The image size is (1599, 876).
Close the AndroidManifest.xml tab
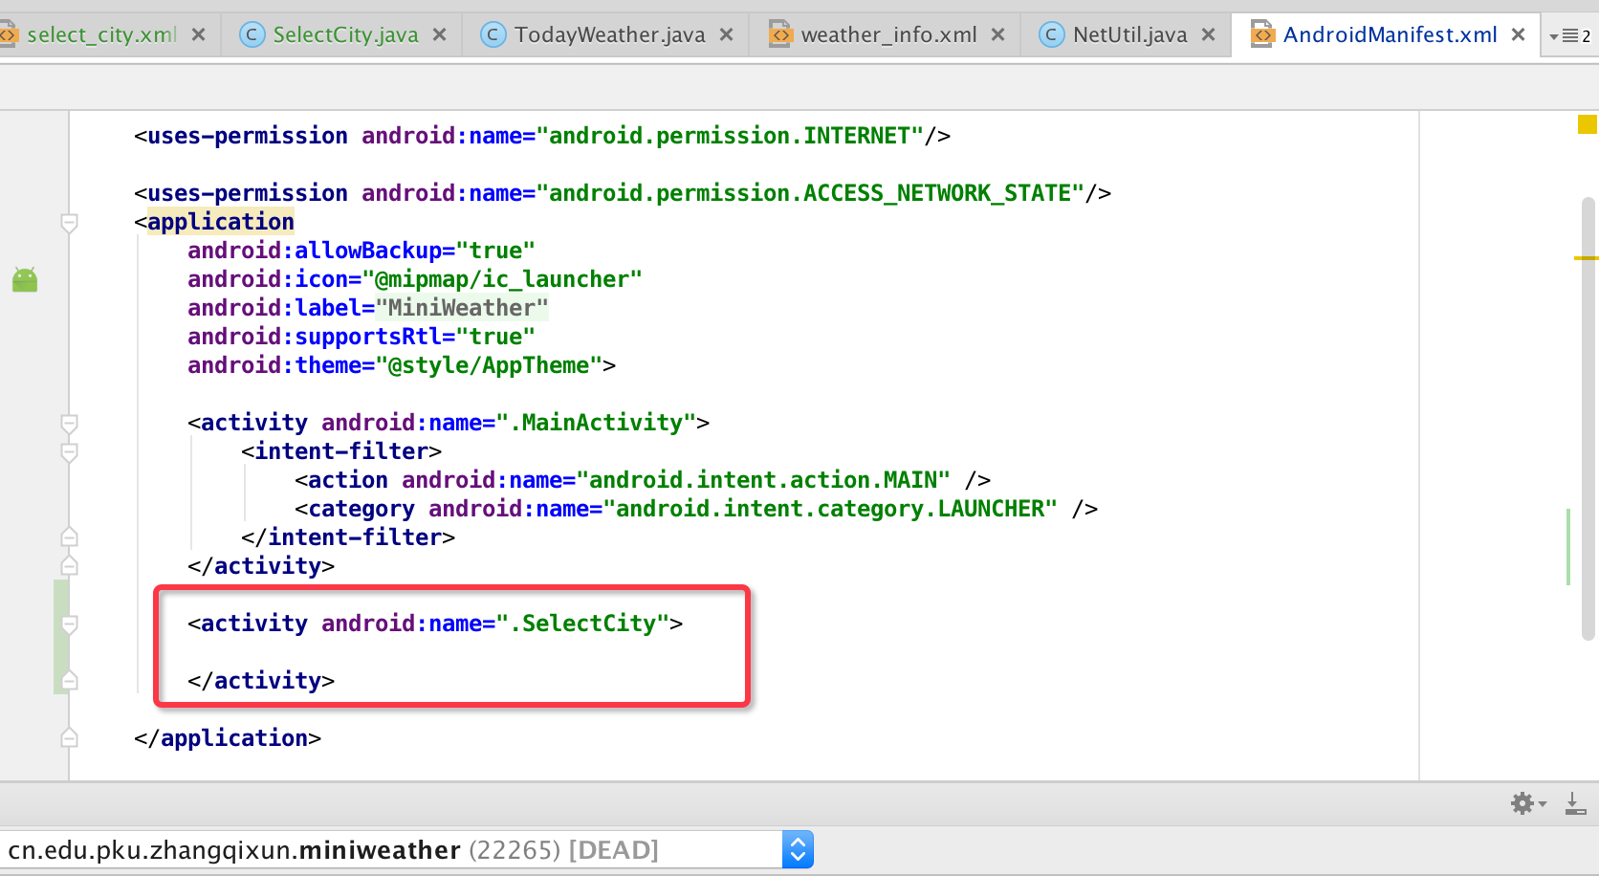click(x=1518, y=35)
